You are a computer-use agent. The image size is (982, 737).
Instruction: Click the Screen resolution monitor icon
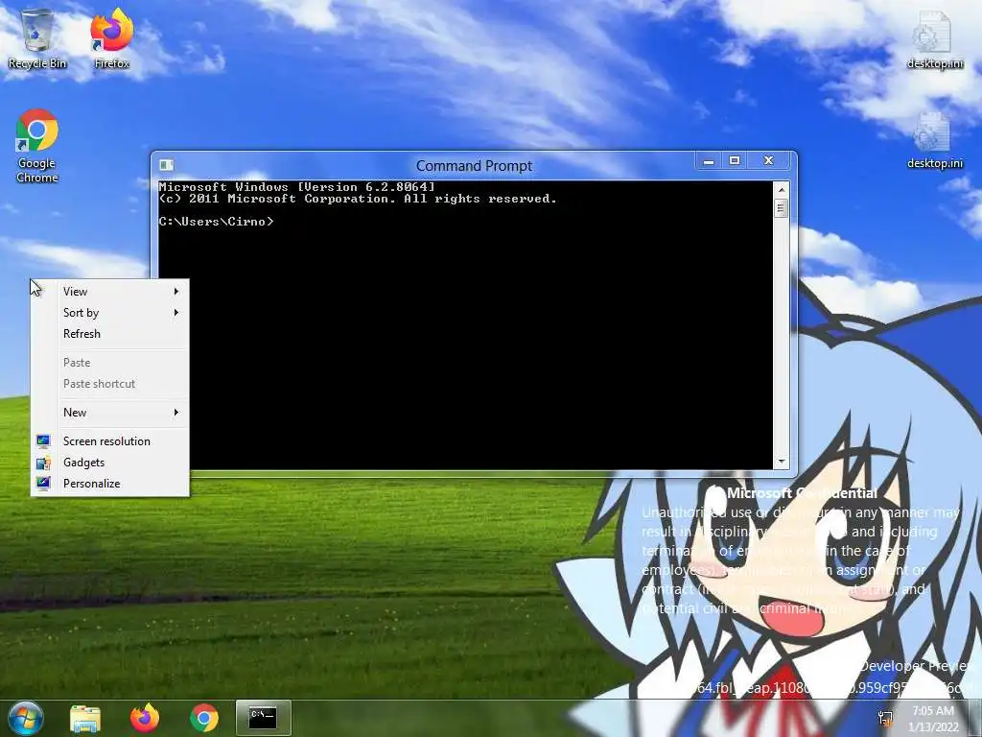[x=43, y=441]
